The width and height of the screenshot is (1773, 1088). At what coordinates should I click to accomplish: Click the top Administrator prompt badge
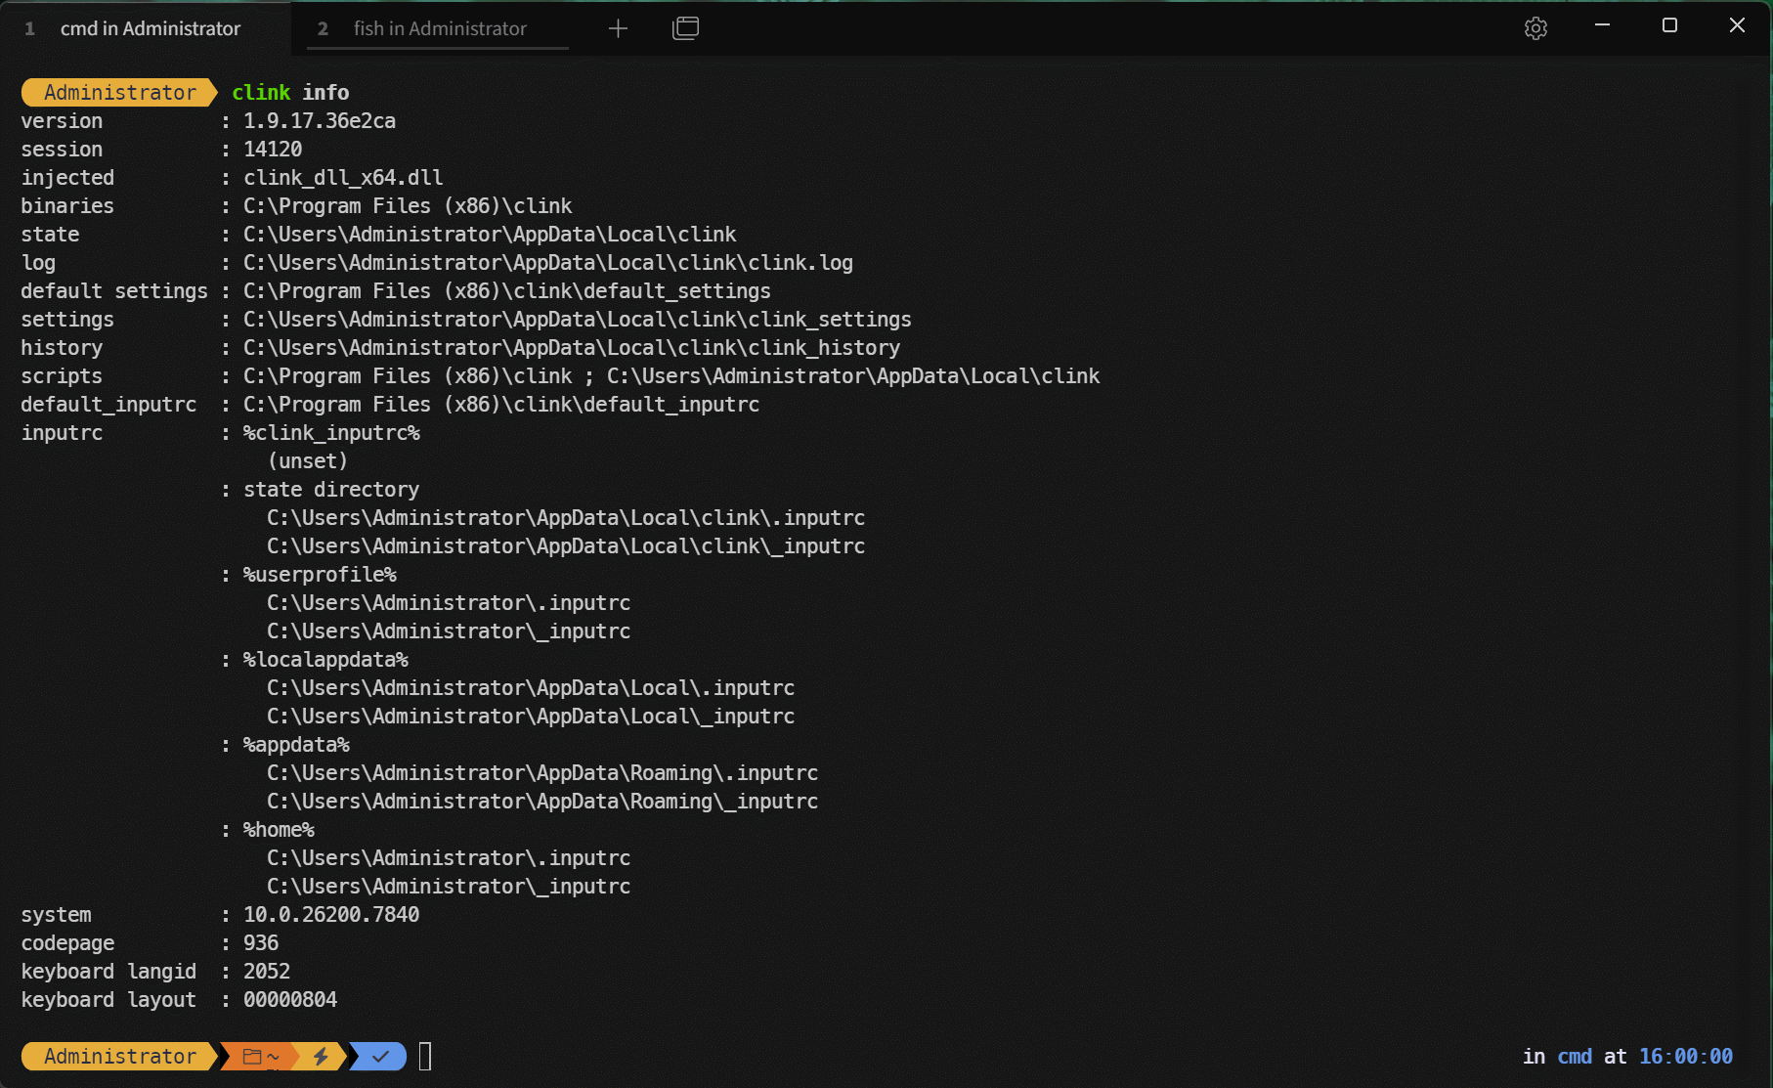(x=119, y=93)
